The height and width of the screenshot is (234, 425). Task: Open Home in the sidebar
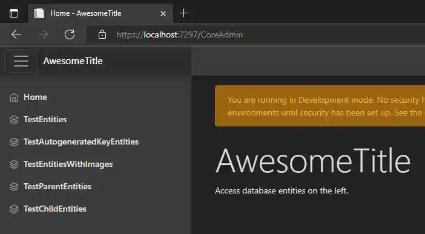(x=35, y=97)
